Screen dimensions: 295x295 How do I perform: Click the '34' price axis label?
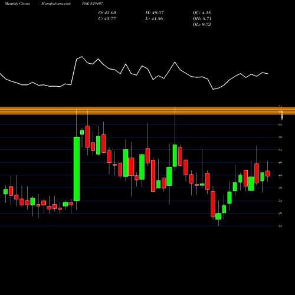[x=280, y=201]
